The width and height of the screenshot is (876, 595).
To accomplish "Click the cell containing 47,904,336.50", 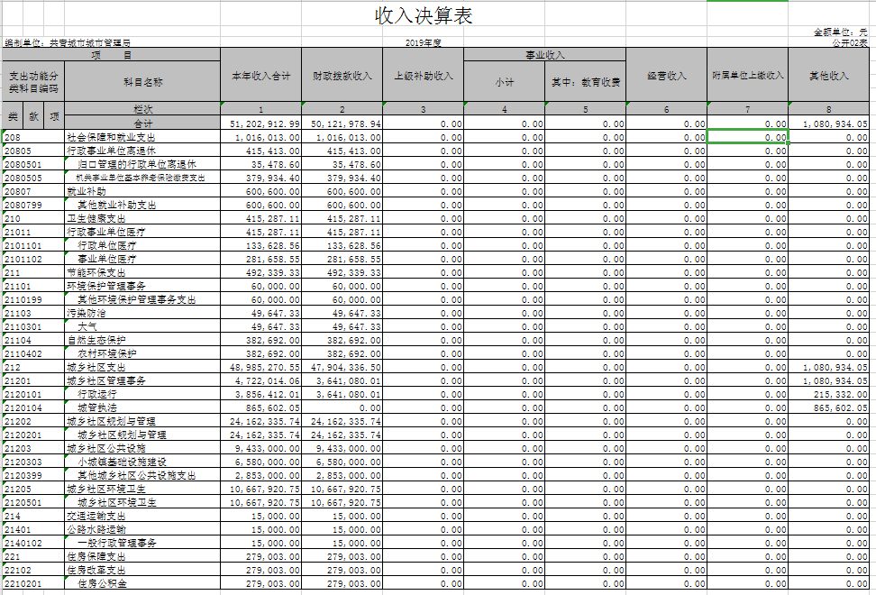I will click(342, 368).
